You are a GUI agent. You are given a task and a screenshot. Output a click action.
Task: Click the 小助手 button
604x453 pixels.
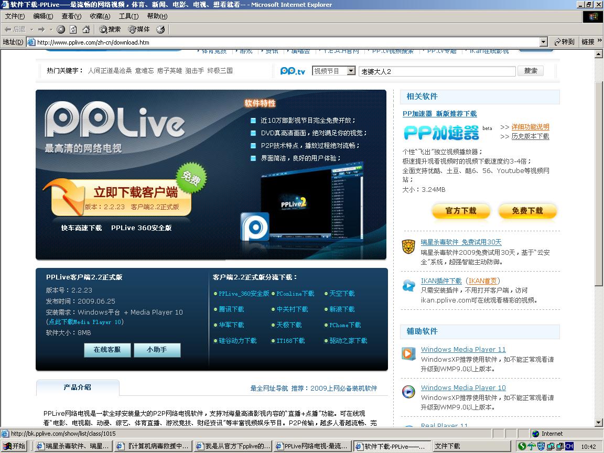(x=157, y=350)
